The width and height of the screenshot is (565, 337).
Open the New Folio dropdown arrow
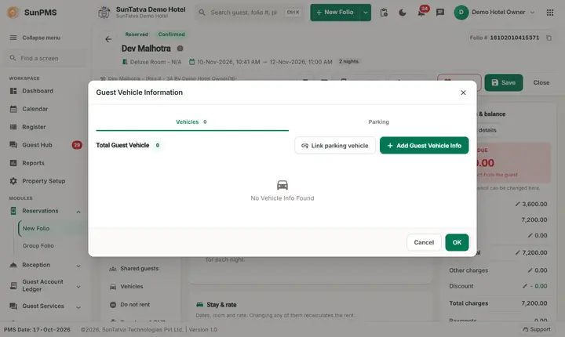click(x=366, y=13)
